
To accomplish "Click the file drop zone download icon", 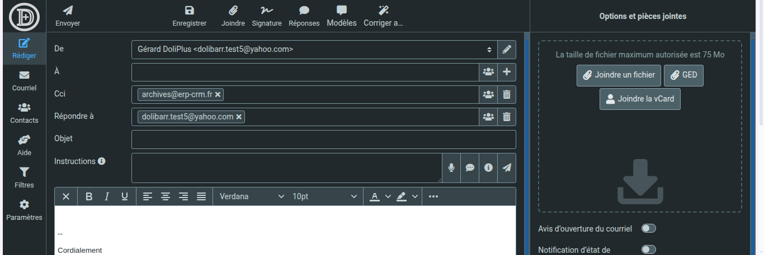I will pyautogui.click(x=640, y=181).
